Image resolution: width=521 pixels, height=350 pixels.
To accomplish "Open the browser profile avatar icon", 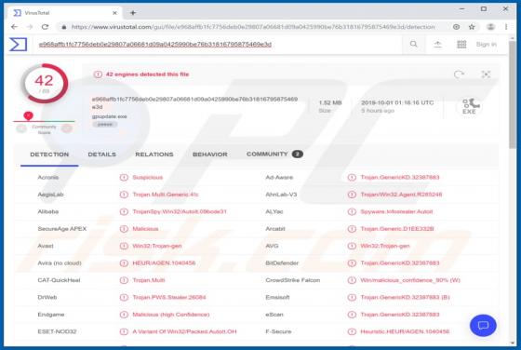I will point(490,27).
